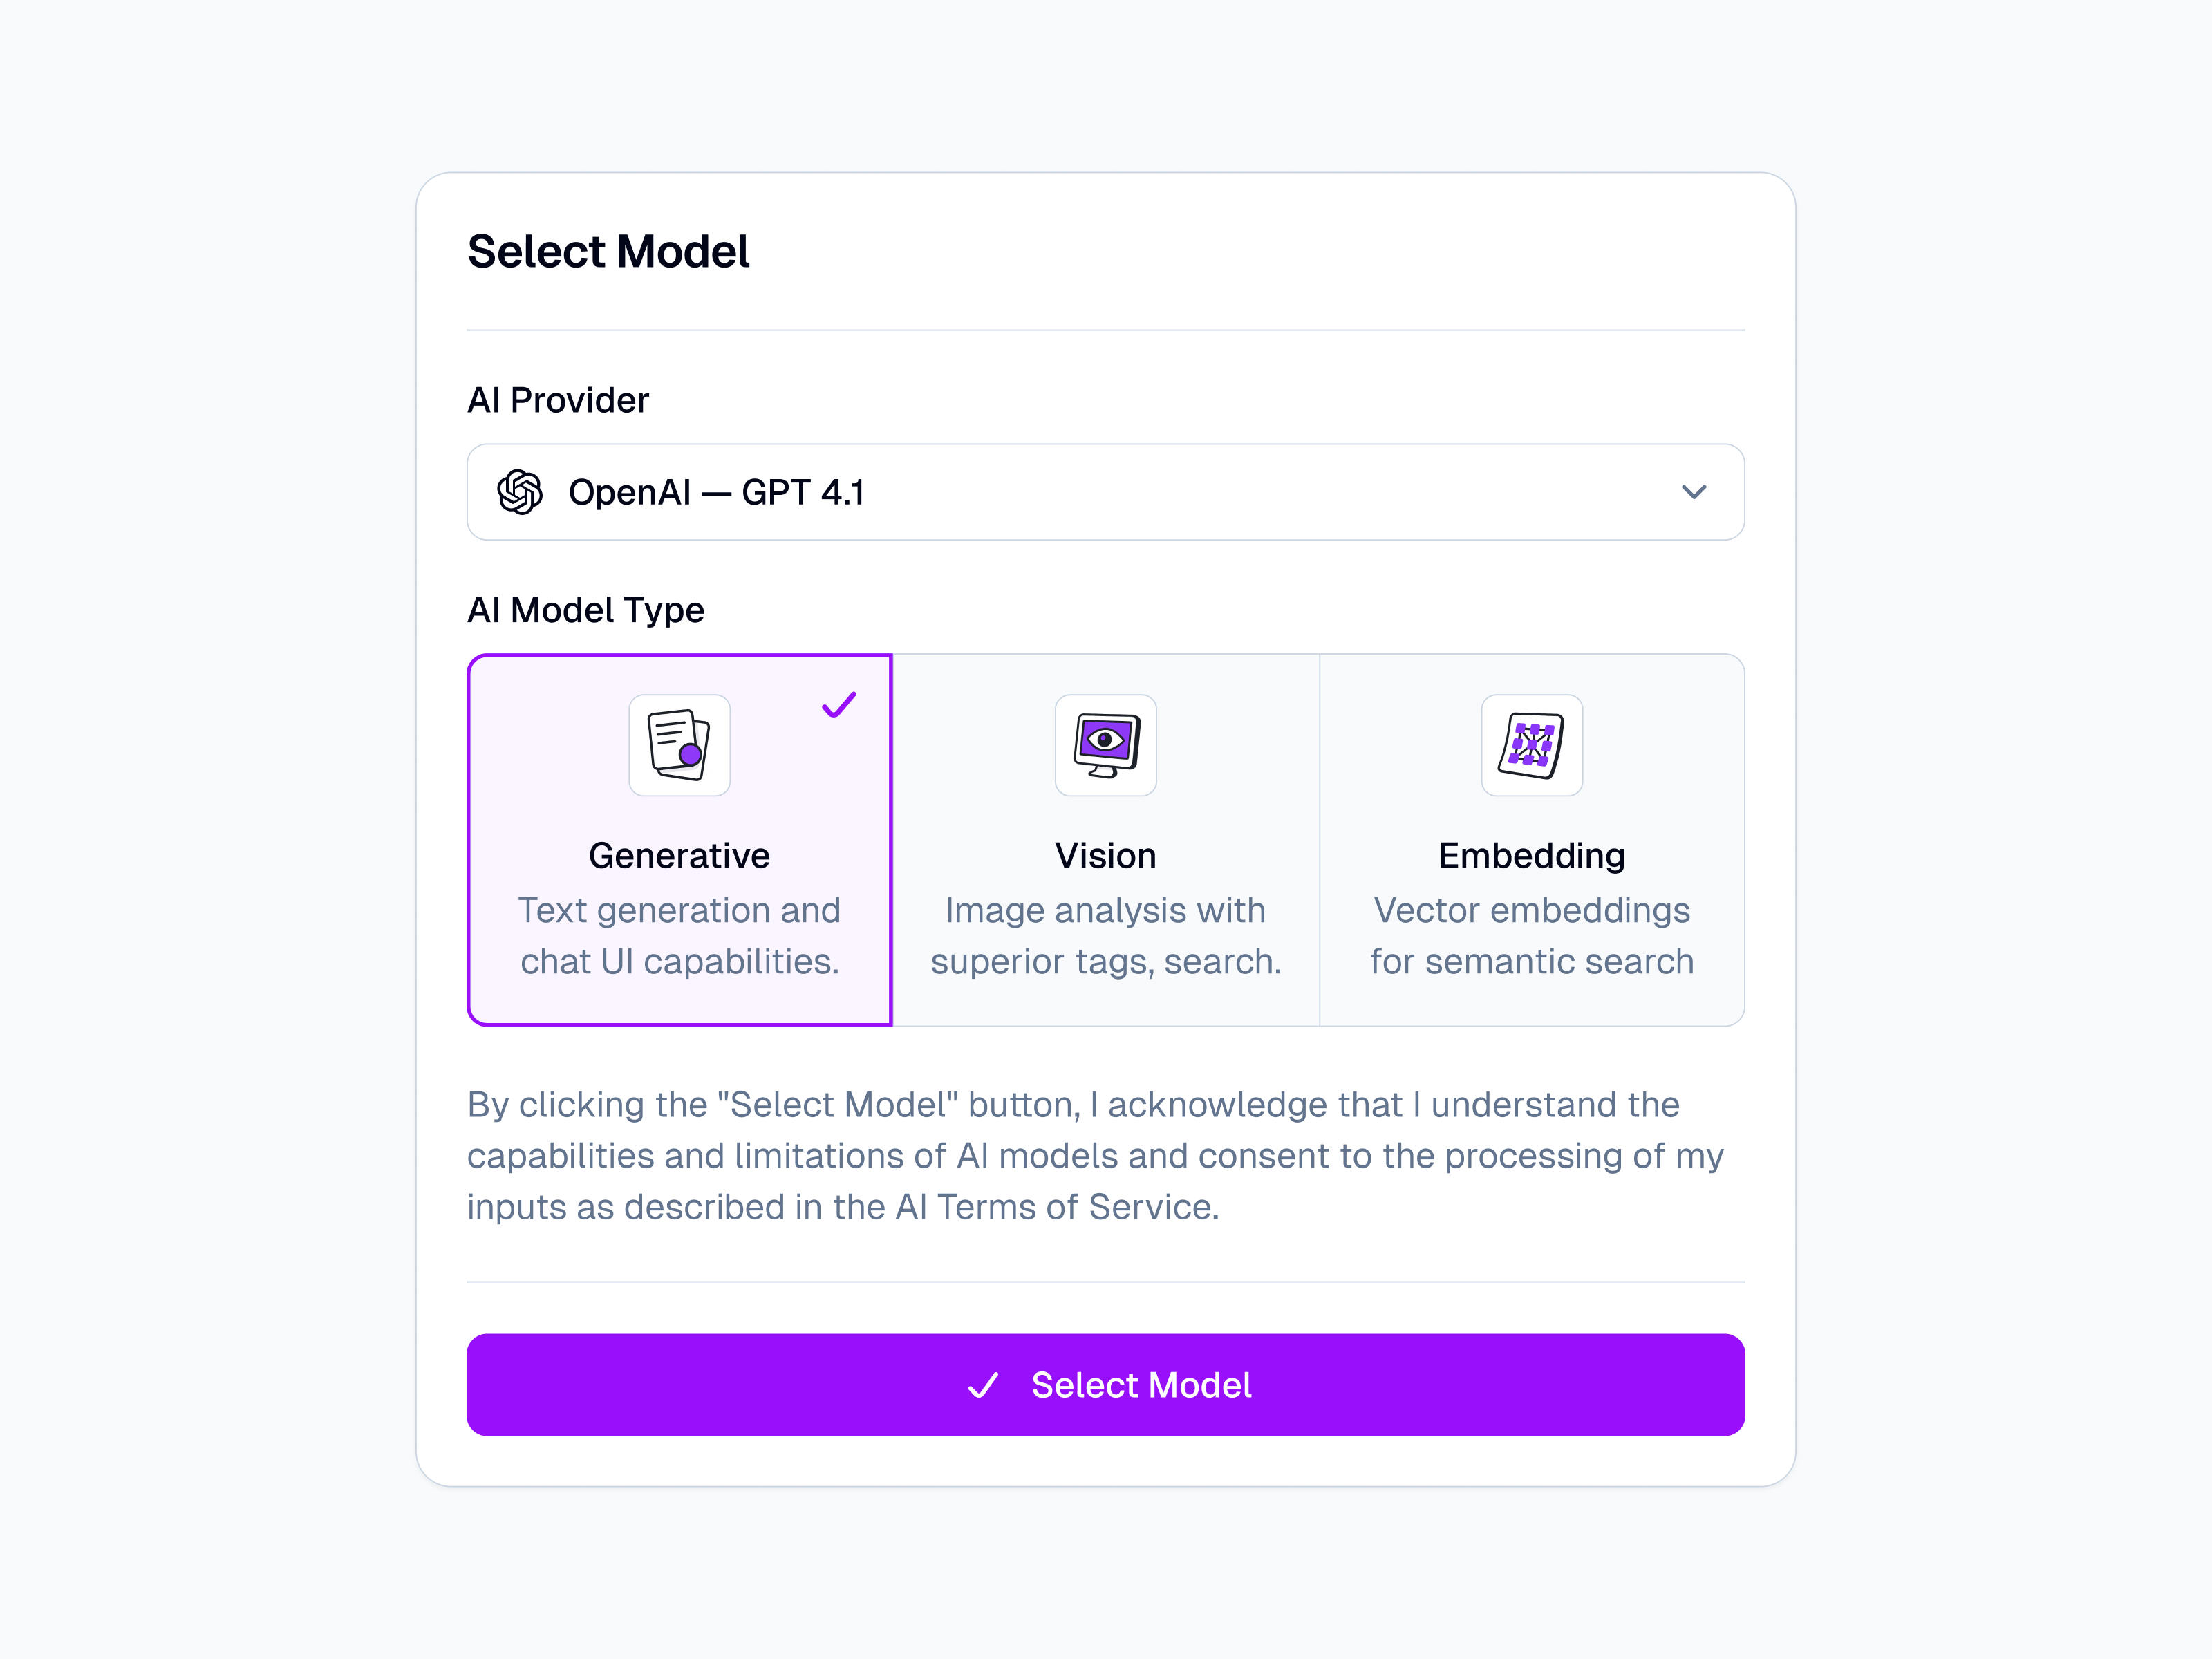Click the Embedding grid icon
The image size is (2212, 1659).
(1531, 745)
